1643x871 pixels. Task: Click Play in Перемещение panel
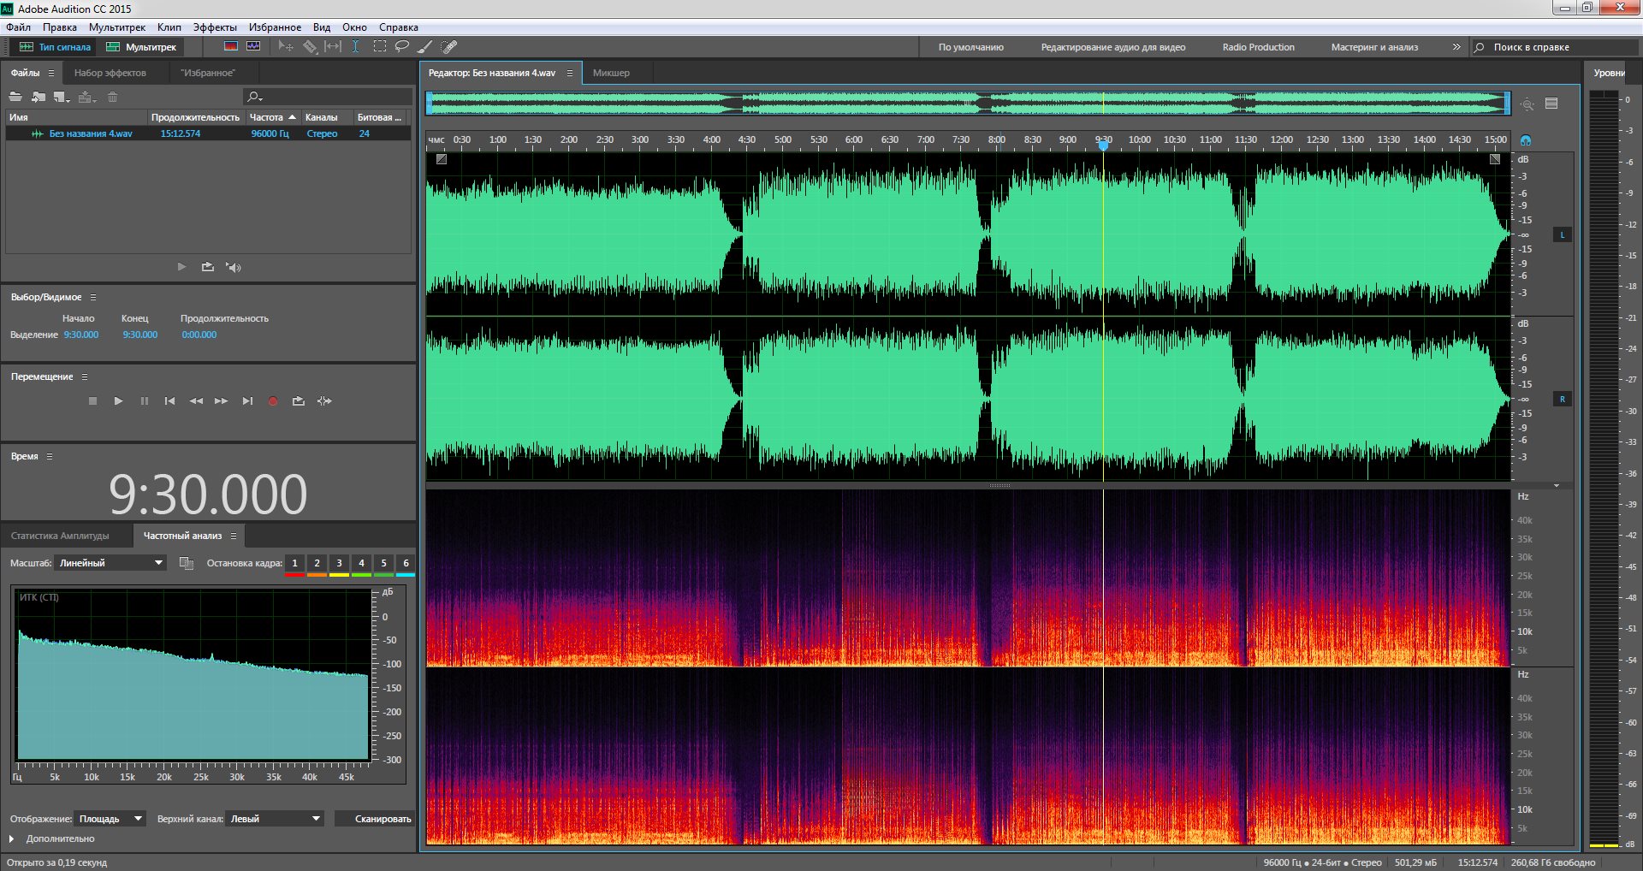coord(118,400)
